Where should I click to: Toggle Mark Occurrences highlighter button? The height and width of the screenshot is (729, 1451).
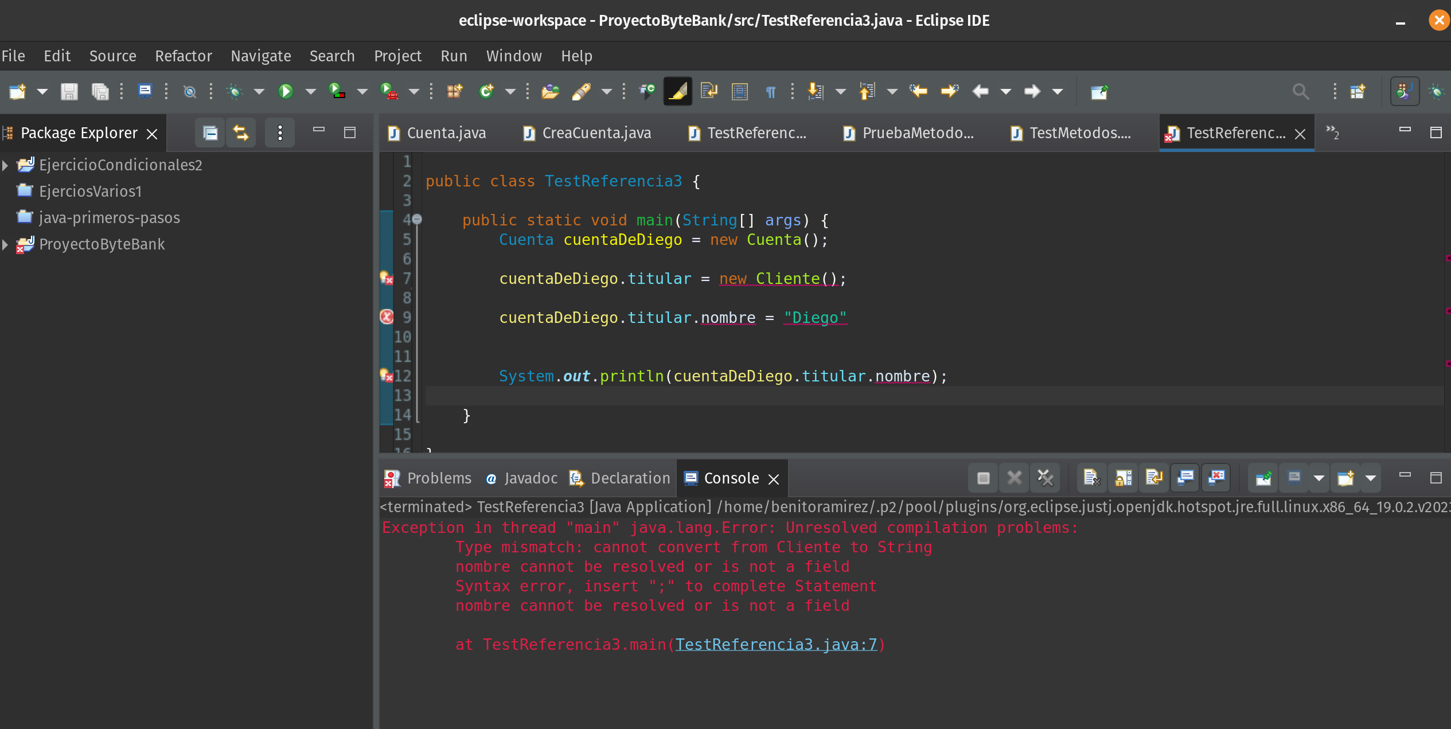[x=677, y=91]
